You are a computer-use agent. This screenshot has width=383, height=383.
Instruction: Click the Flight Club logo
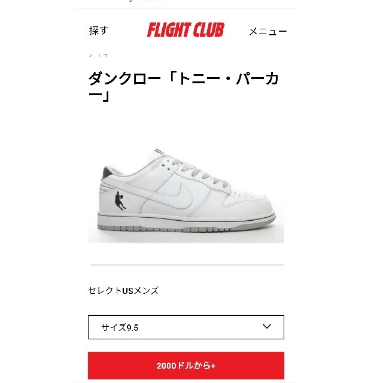coord(186,30)
